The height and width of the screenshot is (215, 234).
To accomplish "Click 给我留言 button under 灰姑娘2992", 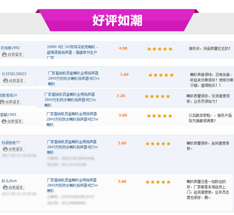I will 13,54.
